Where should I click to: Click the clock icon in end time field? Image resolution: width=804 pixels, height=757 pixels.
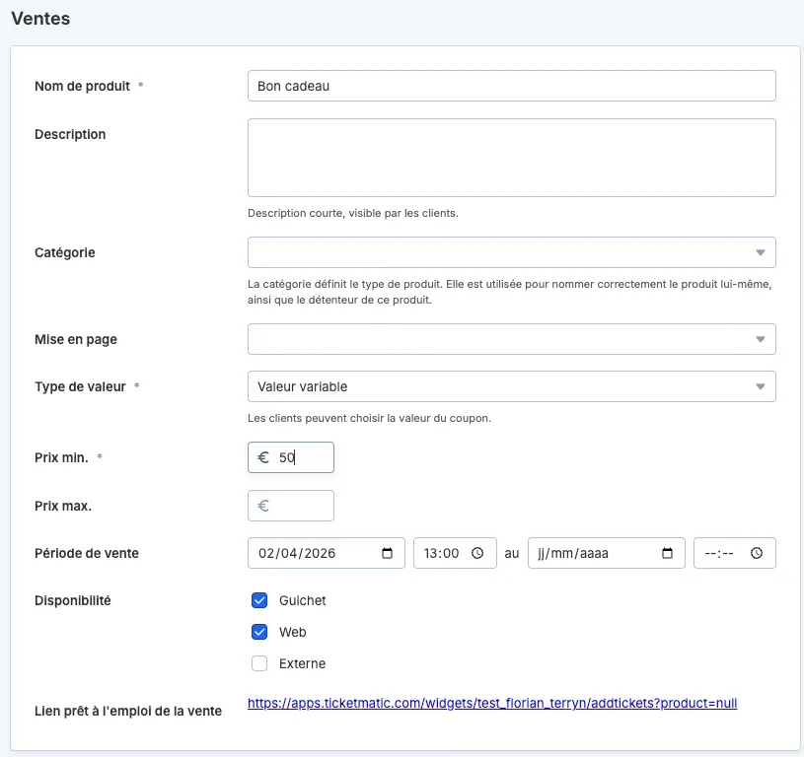click(x=757, y=553)
